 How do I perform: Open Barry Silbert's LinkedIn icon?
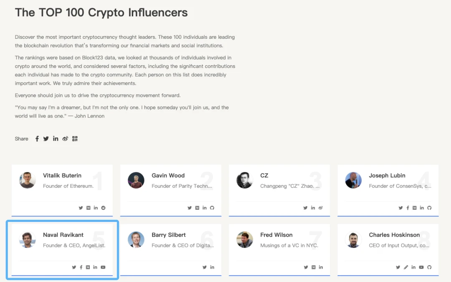(212, 267)
